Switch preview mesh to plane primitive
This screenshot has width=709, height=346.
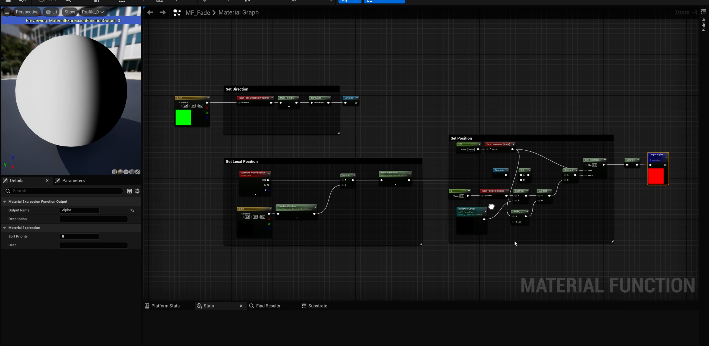(126, 172)
